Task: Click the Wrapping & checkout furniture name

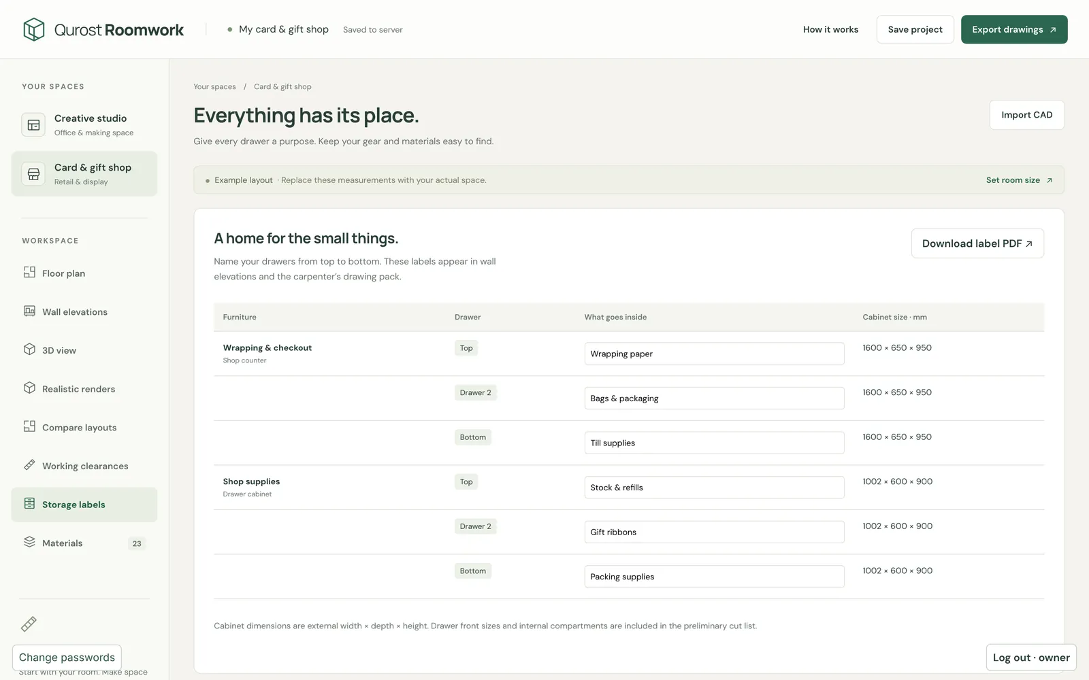Action: click(x=267, y=347)
